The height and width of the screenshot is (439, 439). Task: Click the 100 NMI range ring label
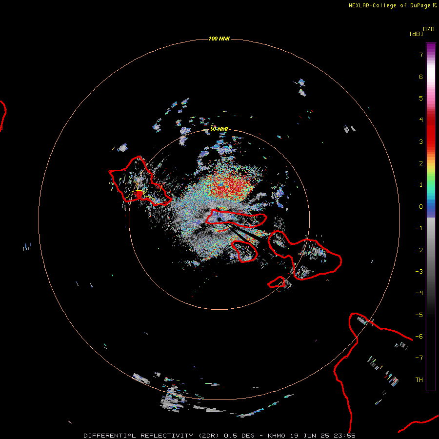219,39
